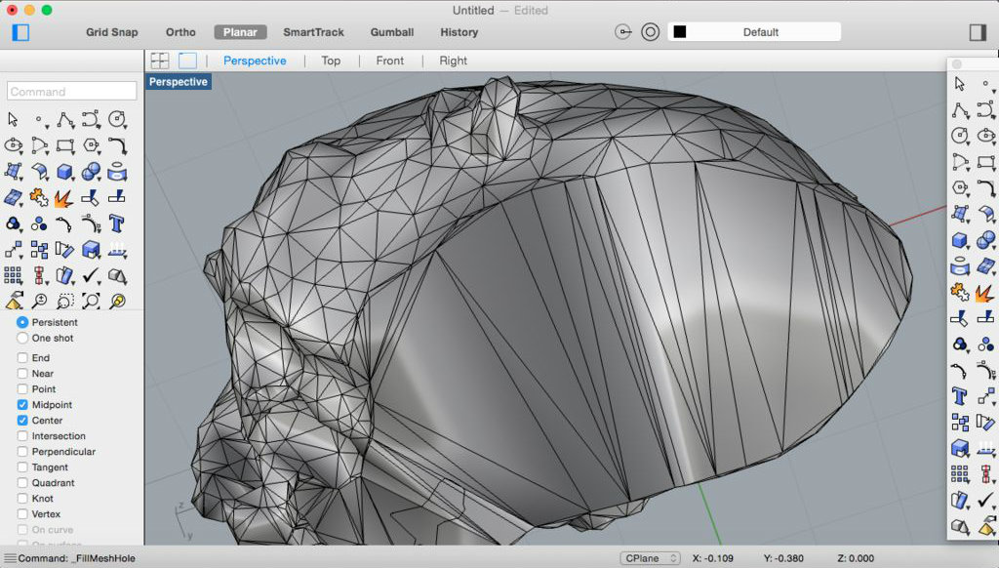This screenshot has height=568, width=999.
Task: Click the Circle tool in left toolbar
Action: tap(117, 120)
